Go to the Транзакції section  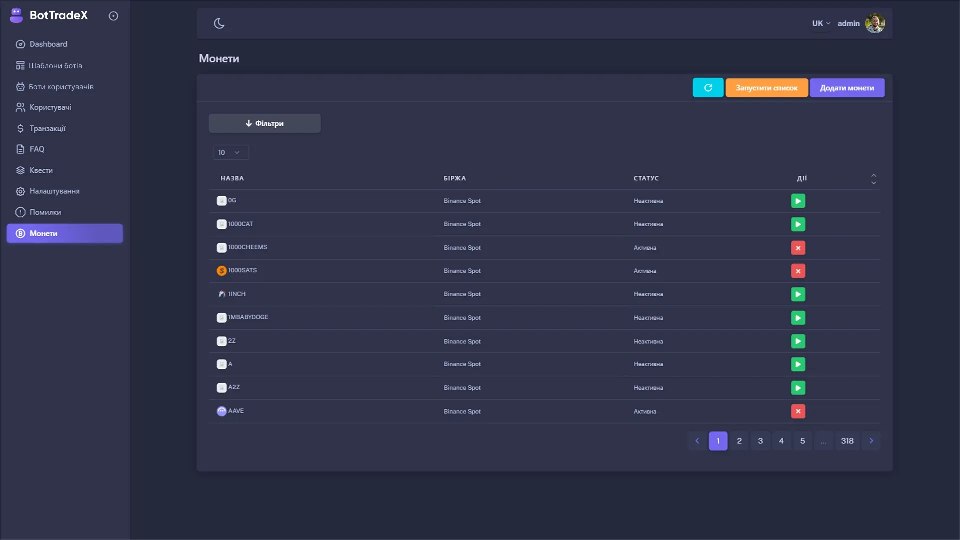point(47,128)
